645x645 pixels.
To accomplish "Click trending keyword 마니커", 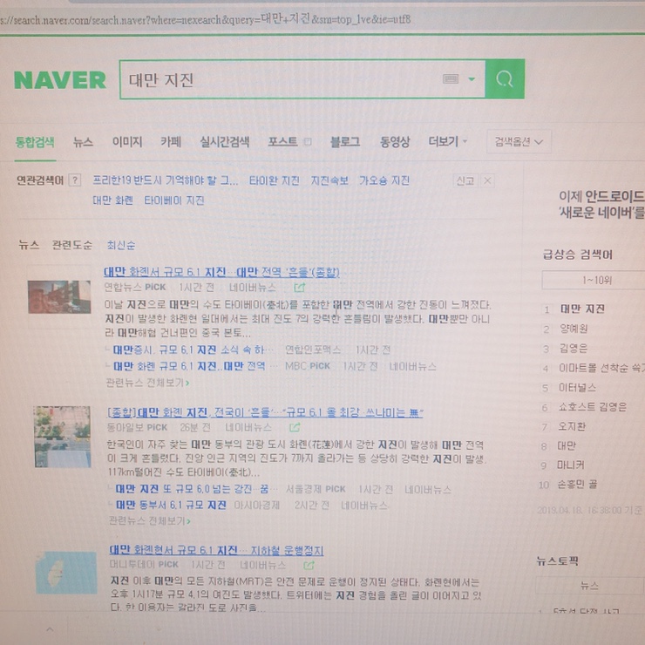I will pyautogui.click(x=571, y=465).
